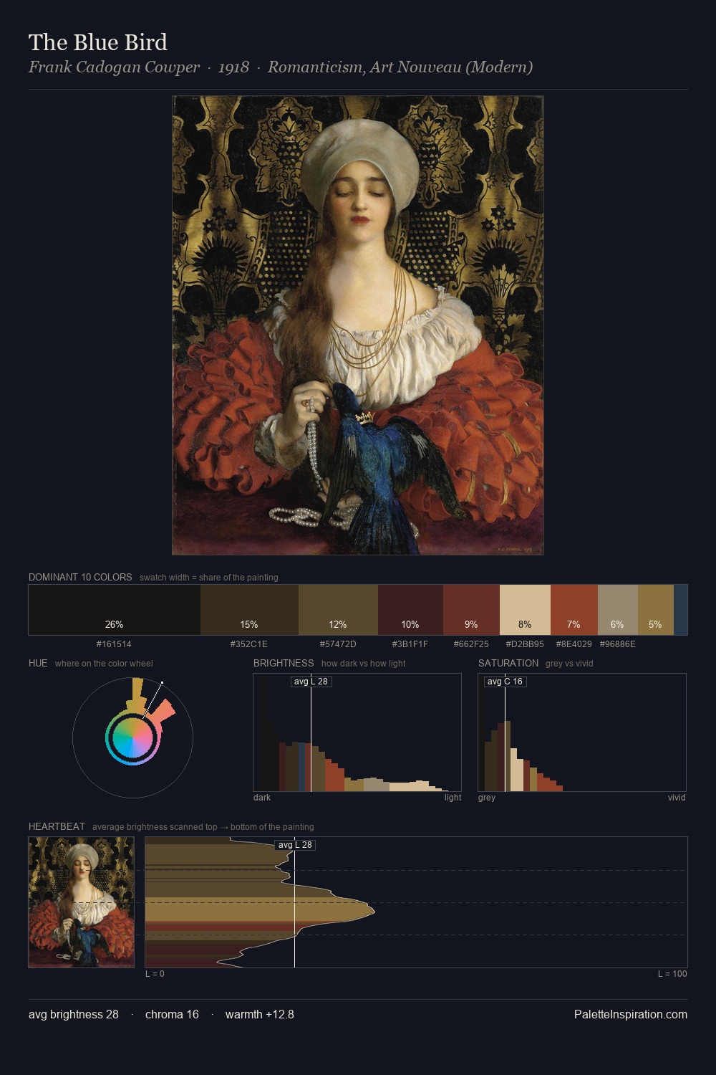
Task: Click the 'HUE' section heading
Action: (38, 663)
